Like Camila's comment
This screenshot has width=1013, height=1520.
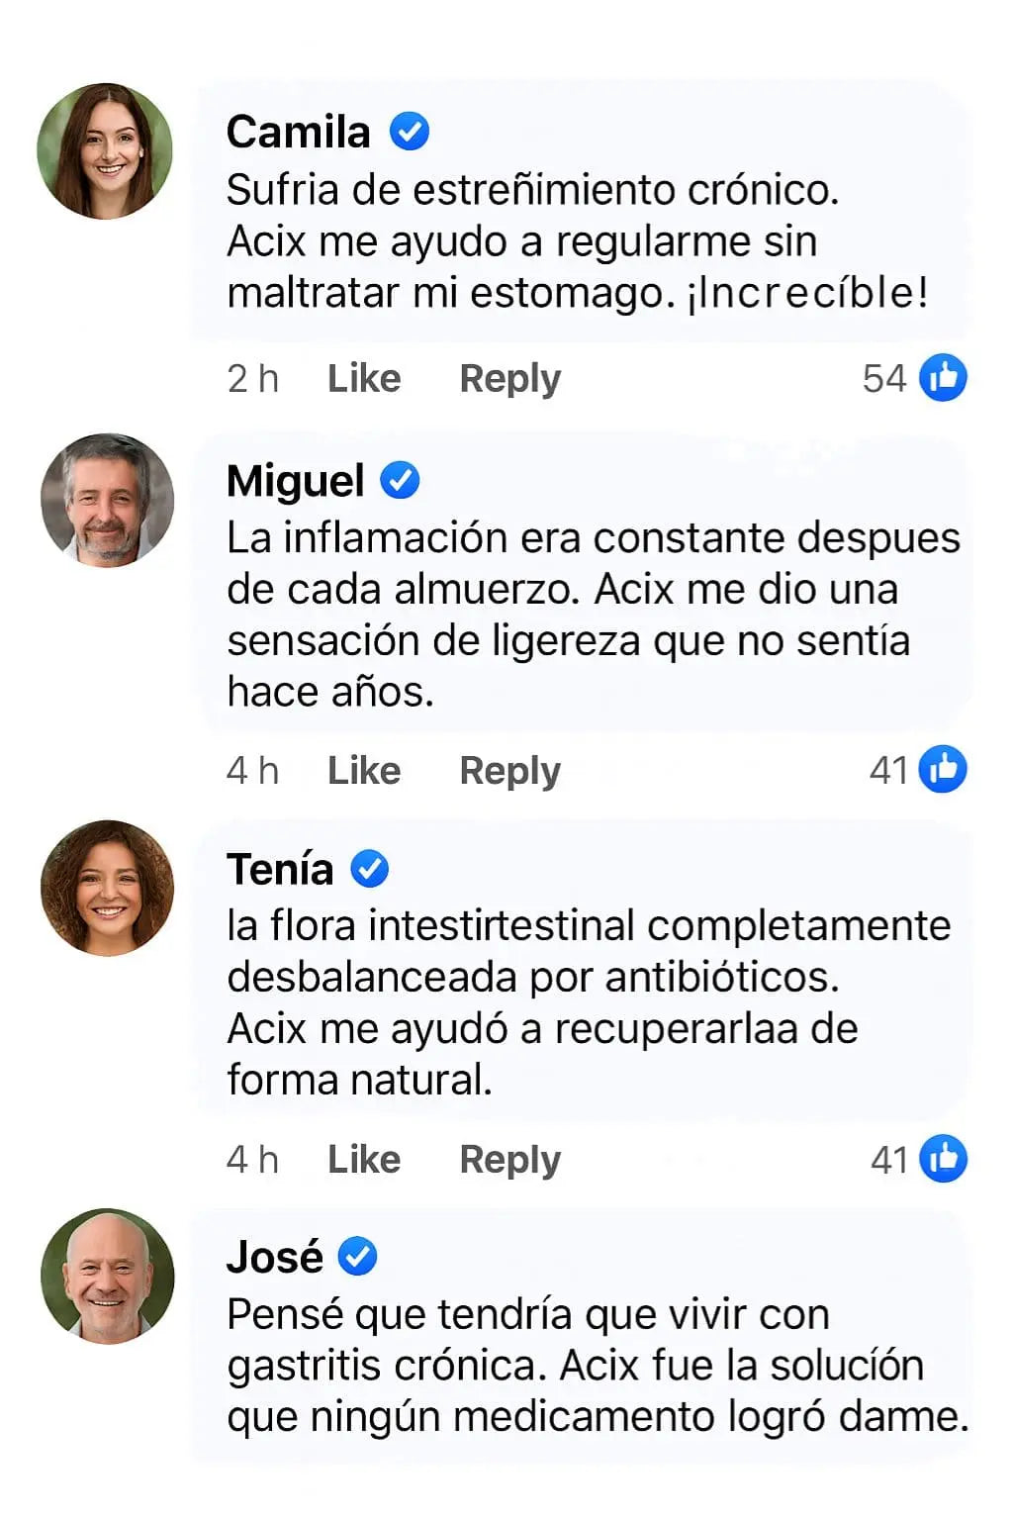tap(364, 378)
